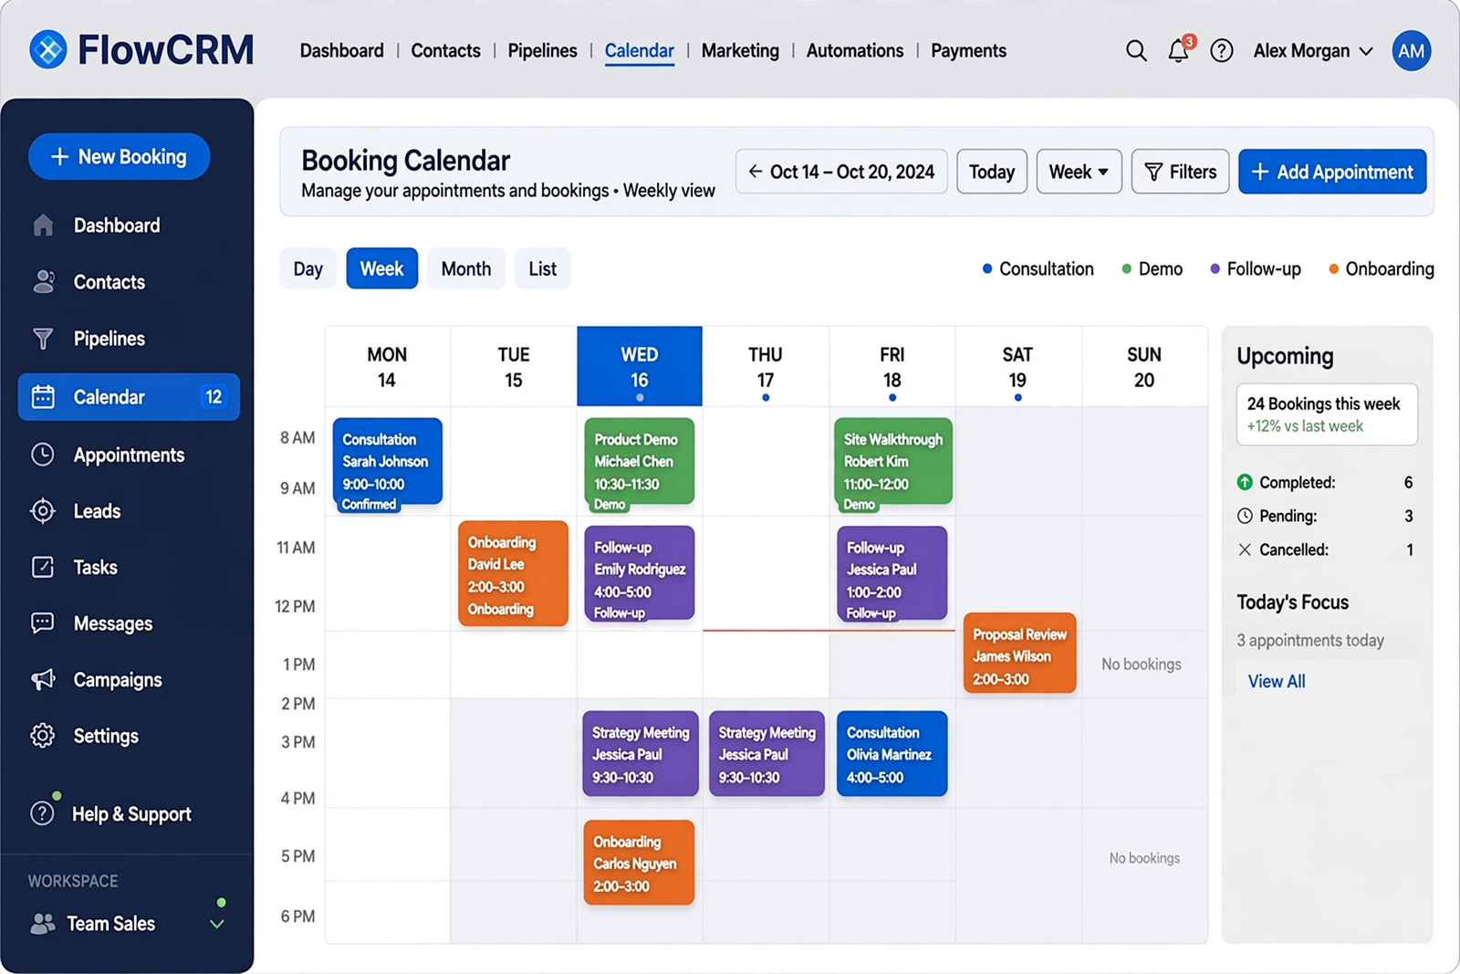Click the FlowCRM logo icon
Image resolution: width=1460 pixels, height=974 pixels.
click(48, 49)
